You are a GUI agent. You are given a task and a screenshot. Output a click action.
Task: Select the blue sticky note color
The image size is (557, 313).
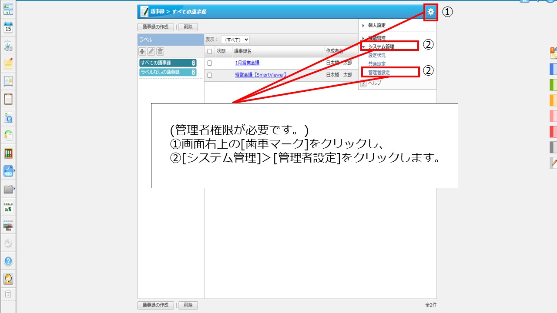tap(554, 69)
